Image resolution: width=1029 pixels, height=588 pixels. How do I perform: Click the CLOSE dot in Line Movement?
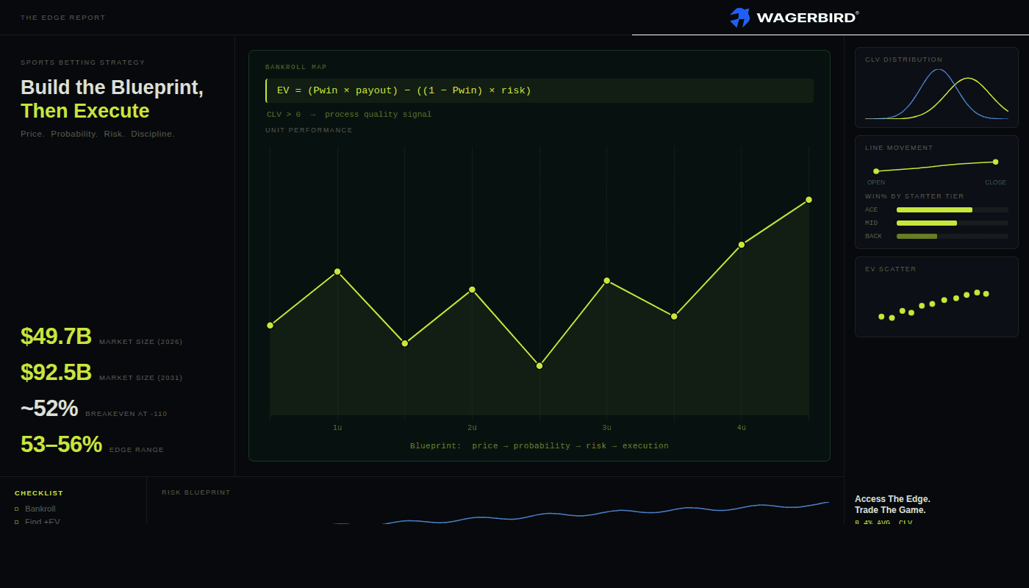(995, 162)
